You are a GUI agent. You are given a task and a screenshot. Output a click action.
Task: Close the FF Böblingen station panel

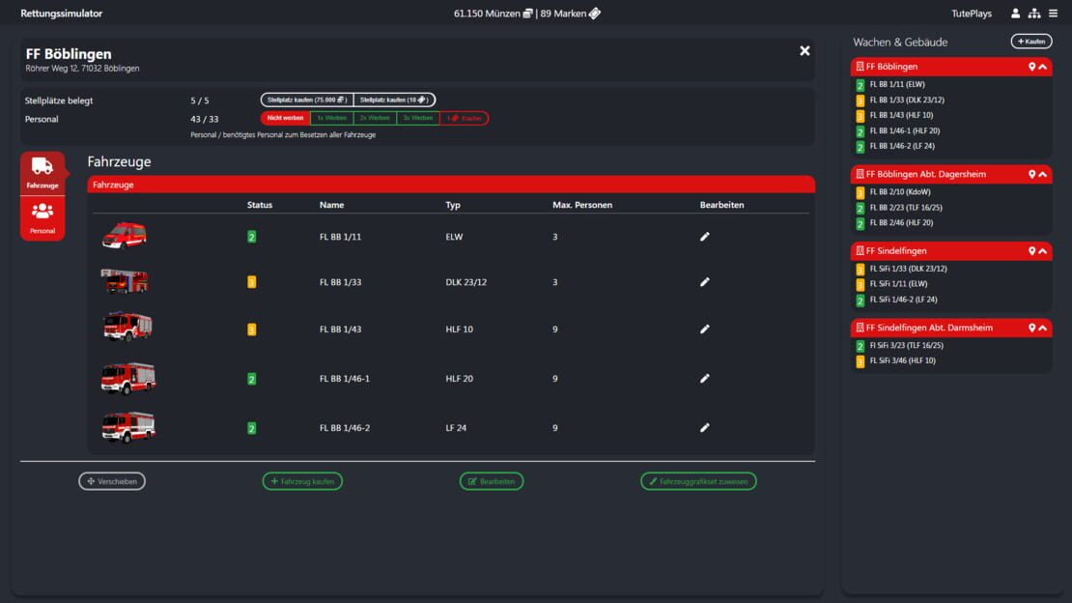pyautogui.click(x=804, y=50)
